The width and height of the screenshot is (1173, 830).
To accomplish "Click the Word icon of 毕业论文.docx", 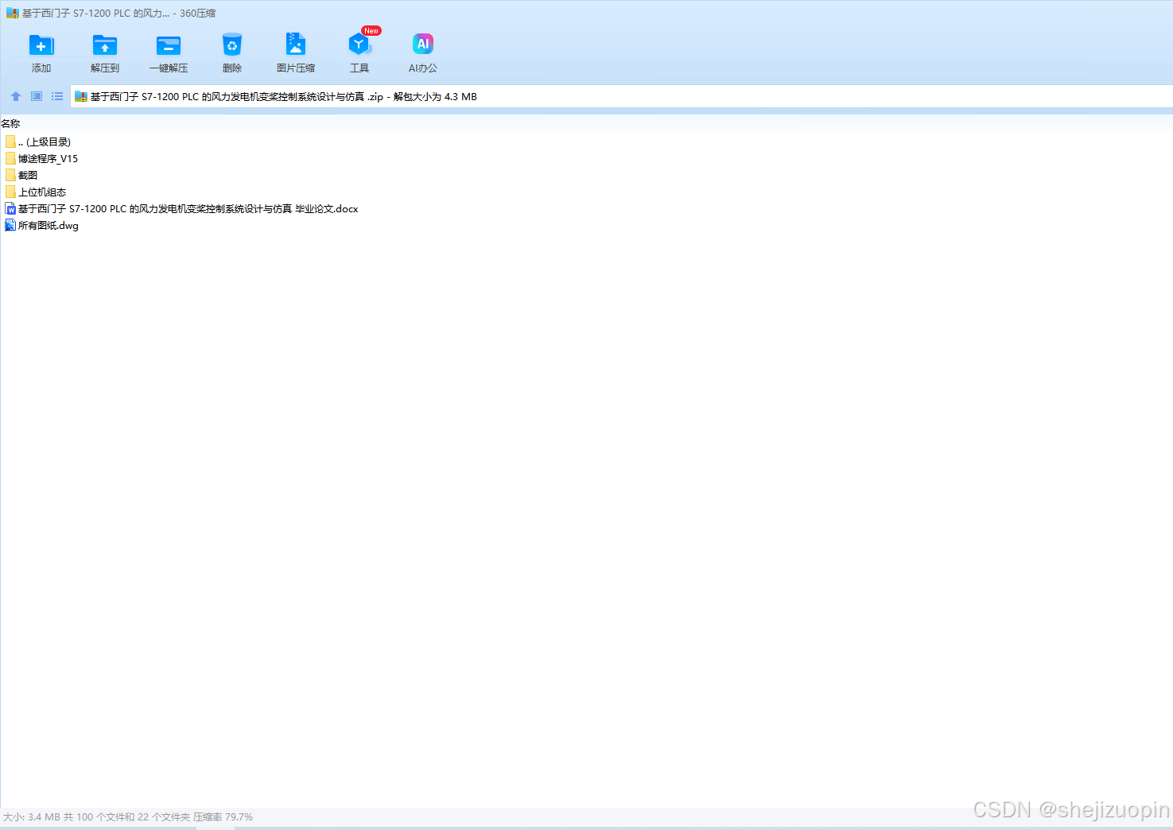I will pos(10,208).
